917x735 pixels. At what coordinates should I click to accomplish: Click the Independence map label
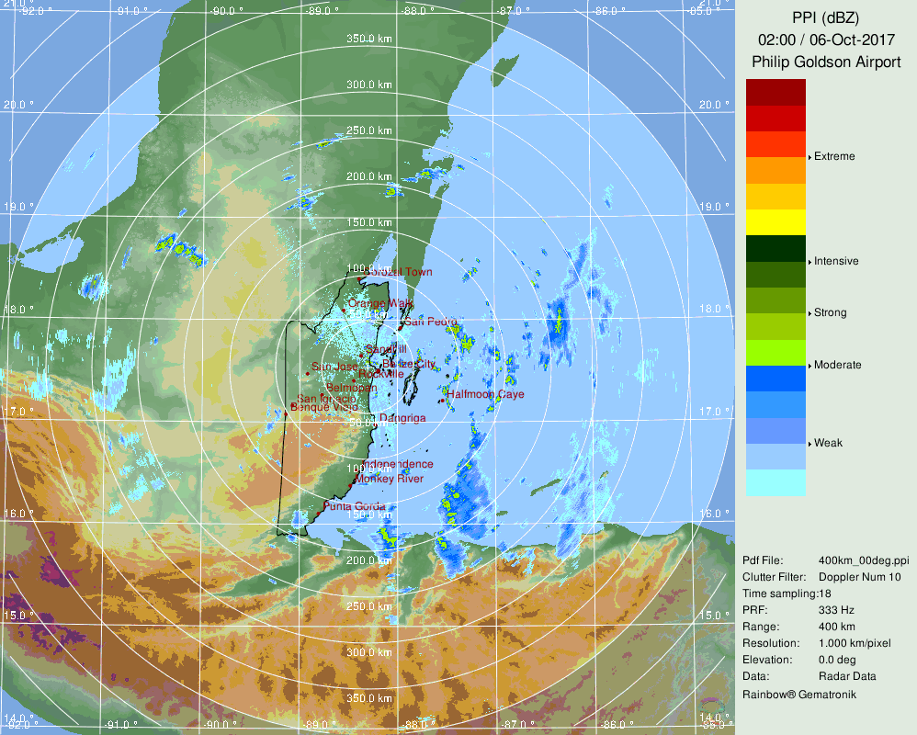(x=398, y=464)
